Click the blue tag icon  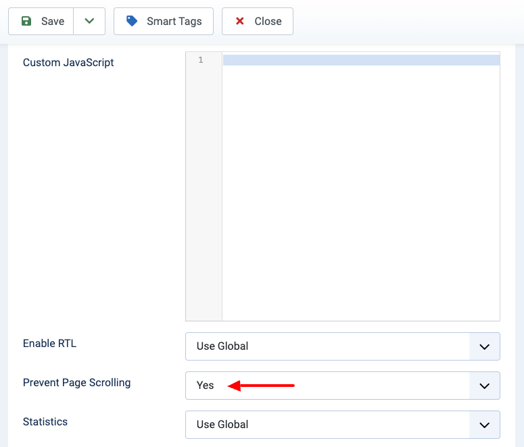coord(132,21)
